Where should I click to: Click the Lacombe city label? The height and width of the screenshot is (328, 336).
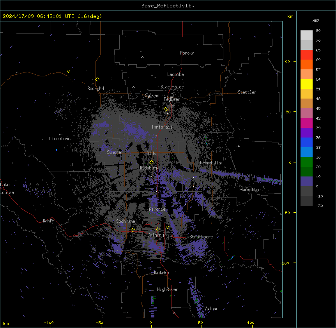[175, 74]
